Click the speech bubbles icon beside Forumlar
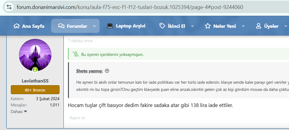Image resolution: width=289 pixels, height=130 pixels. point(61,26)
